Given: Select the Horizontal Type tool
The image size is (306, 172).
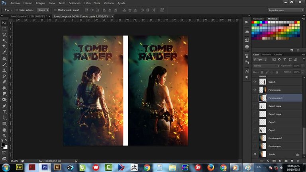Looking at the screenshot, I should pos(4,112).
